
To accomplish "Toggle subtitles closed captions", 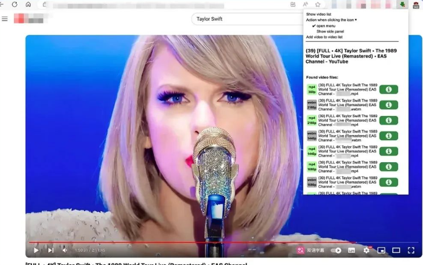I will [x=352, y=251].
